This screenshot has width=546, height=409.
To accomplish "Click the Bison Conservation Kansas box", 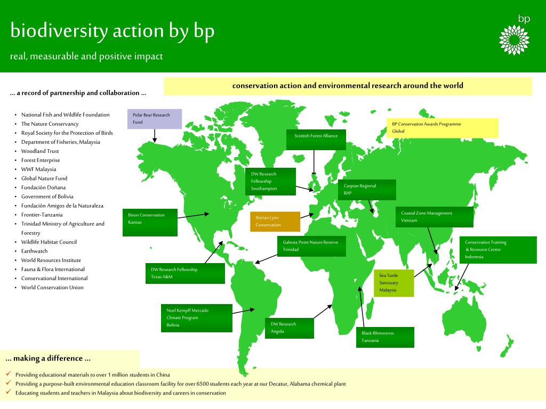I will pyautogui.click(x=150, y=223).
